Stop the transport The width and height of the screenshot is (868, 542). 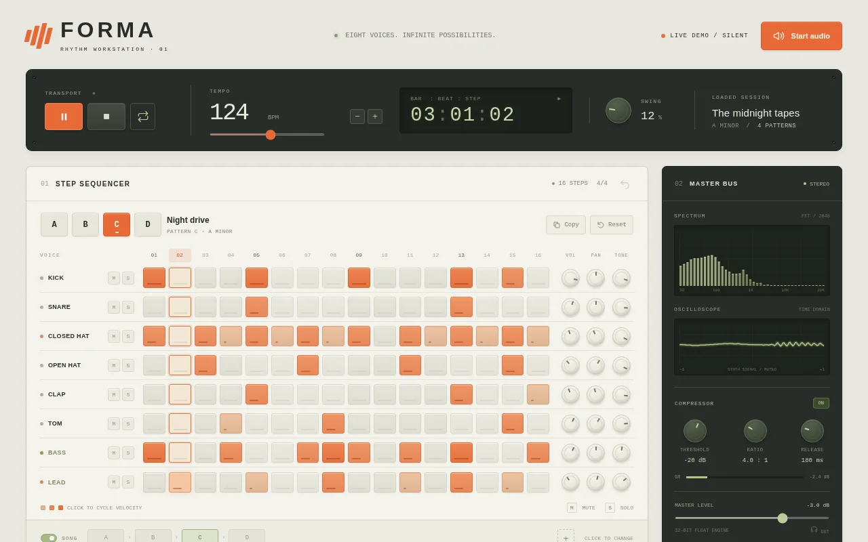(106, 117)
